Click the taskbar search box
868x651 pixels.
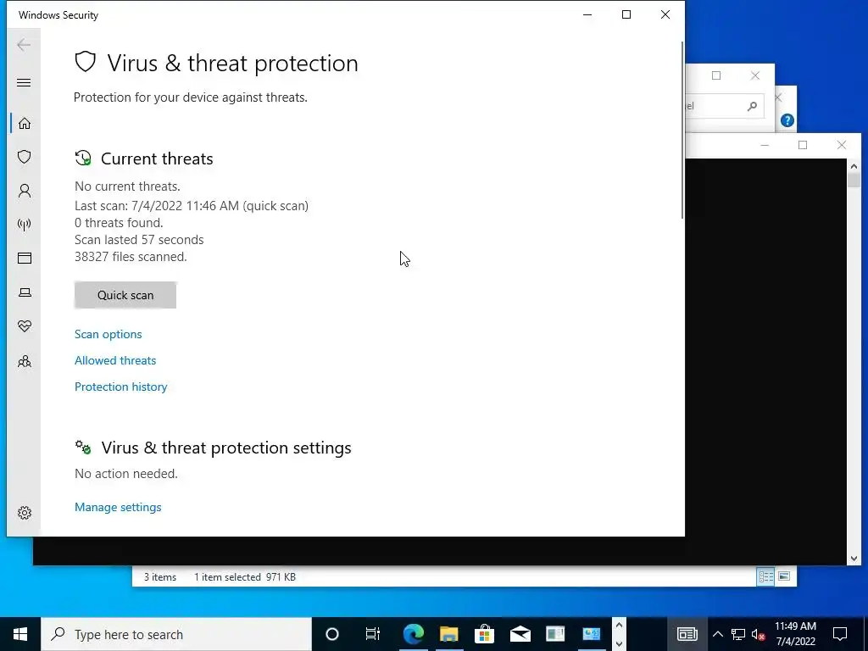[176, 634]
